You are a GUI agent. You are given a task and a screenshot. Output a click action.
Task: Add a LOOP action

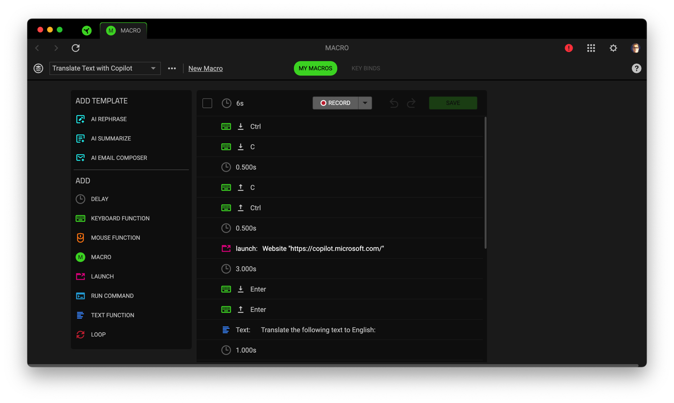98,334
